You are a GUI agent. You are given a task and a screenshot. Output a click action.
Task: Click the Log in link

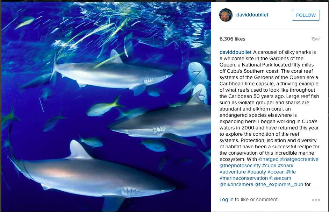pos(226,199)
